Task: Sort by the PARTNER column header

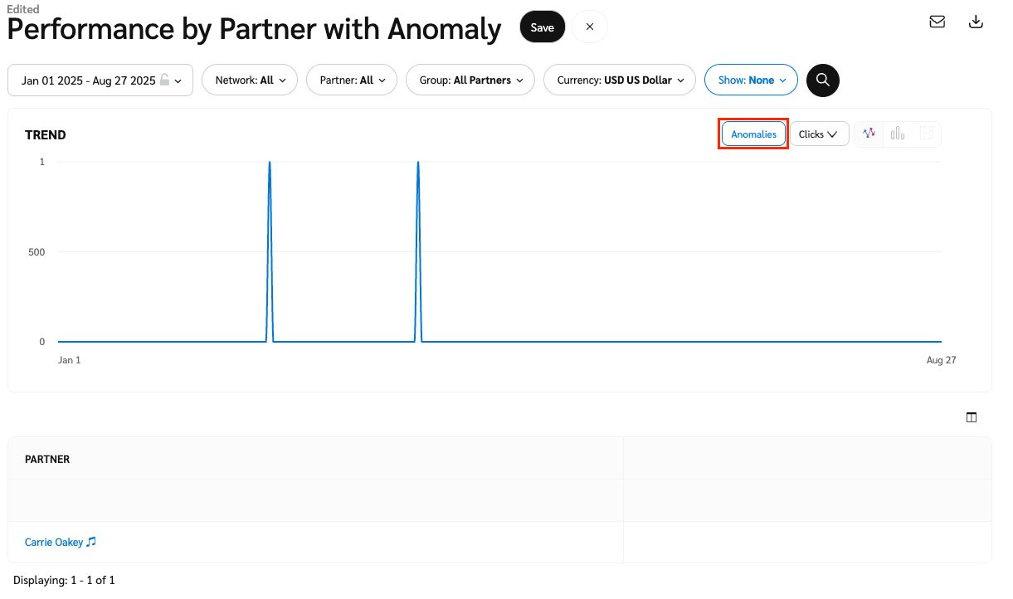Action: coord(47,459)
